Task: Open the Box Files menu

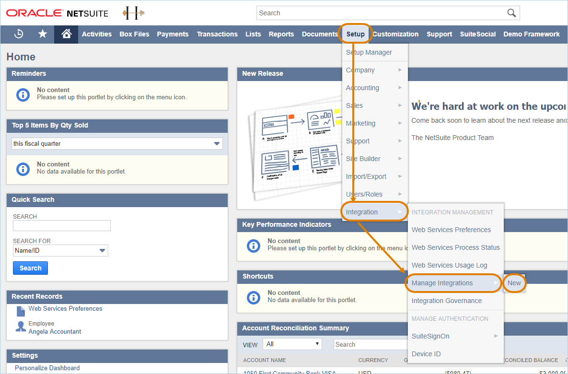Action: [134, 34]
